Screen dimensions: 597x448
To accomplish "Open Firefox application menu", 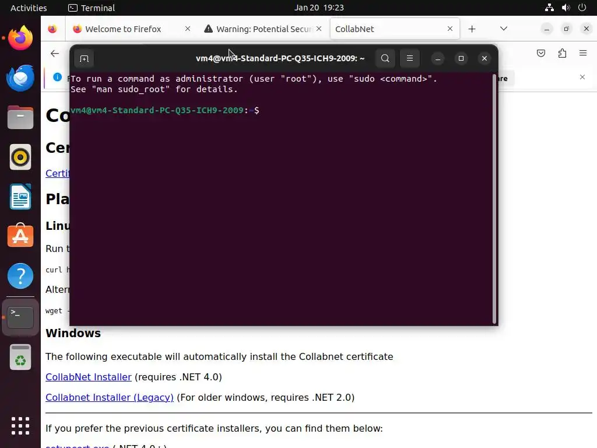I will point(583,53).
